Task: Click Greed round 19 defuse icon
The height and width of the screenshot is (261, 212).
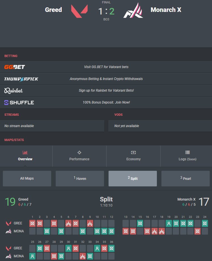Action: pos(169,223)
